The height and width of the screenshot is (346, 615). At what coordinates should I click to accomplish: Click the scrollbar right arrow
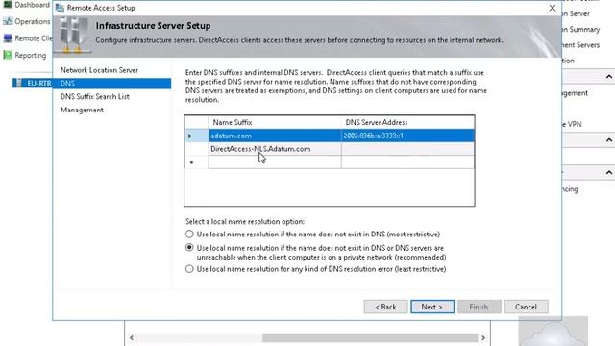(483, 337)
